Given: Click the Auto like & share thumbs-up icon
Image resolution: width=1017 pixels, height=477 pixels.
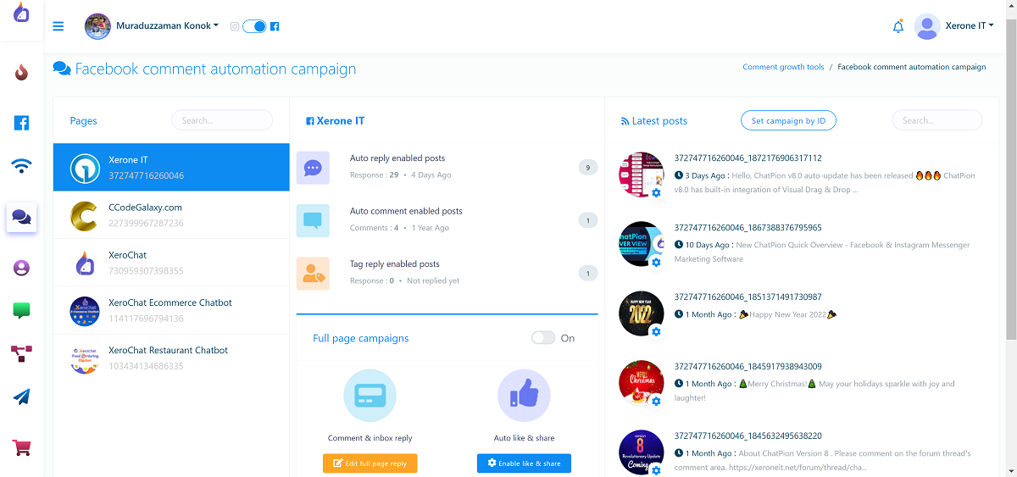Looking at the screenshot, I should (524, 396).
